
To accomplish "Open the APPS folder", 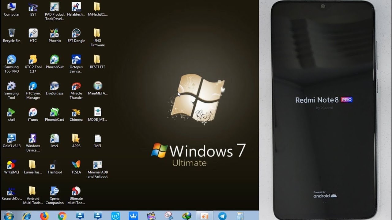I will pos(76,141).
